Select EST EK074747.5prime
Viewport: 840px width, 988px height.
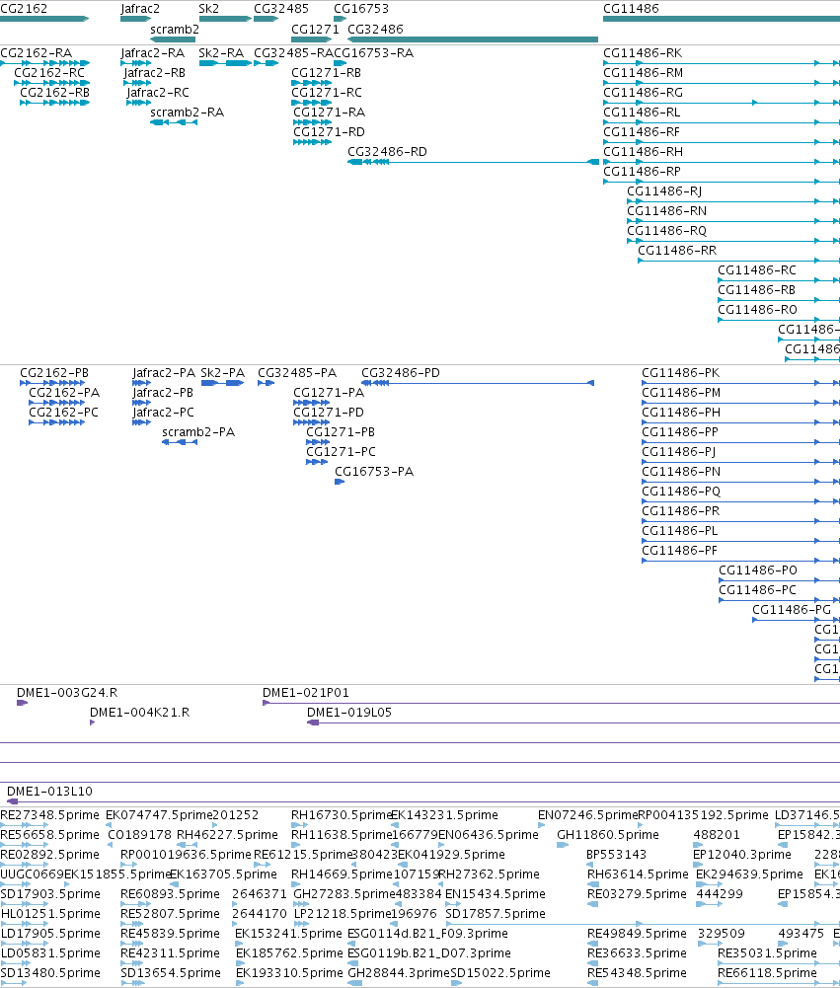point(159,815)
